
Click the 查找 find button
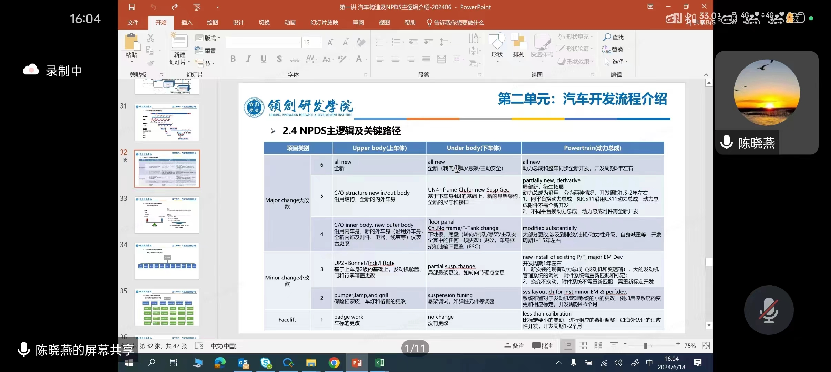click(x=614, y=37)
